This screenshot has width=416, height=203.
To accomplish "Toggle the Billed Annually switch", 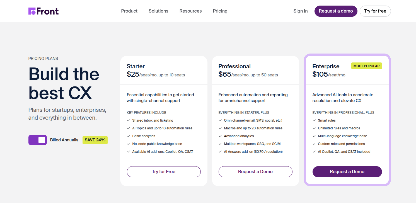I will coord(38,140).
